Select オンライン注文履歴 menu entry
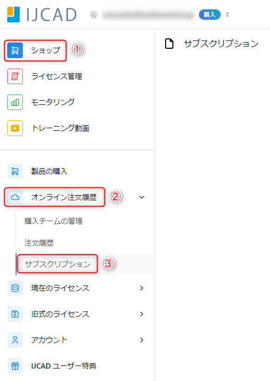This screenshot has height=381, width=270. [64, 197]
